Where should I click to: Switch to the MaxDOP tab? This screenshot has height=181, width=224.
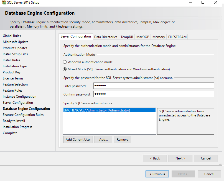coord(142,37)
